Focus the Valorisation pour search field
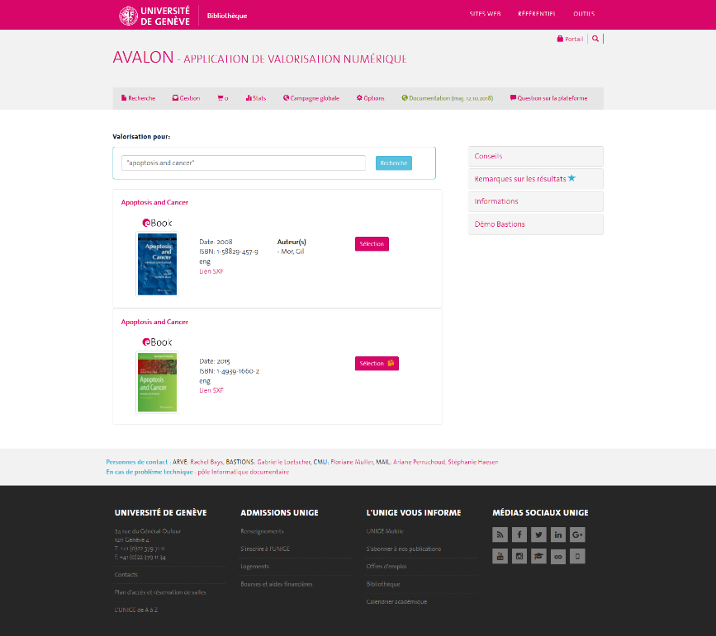716x636 pixels. (244, 163)
